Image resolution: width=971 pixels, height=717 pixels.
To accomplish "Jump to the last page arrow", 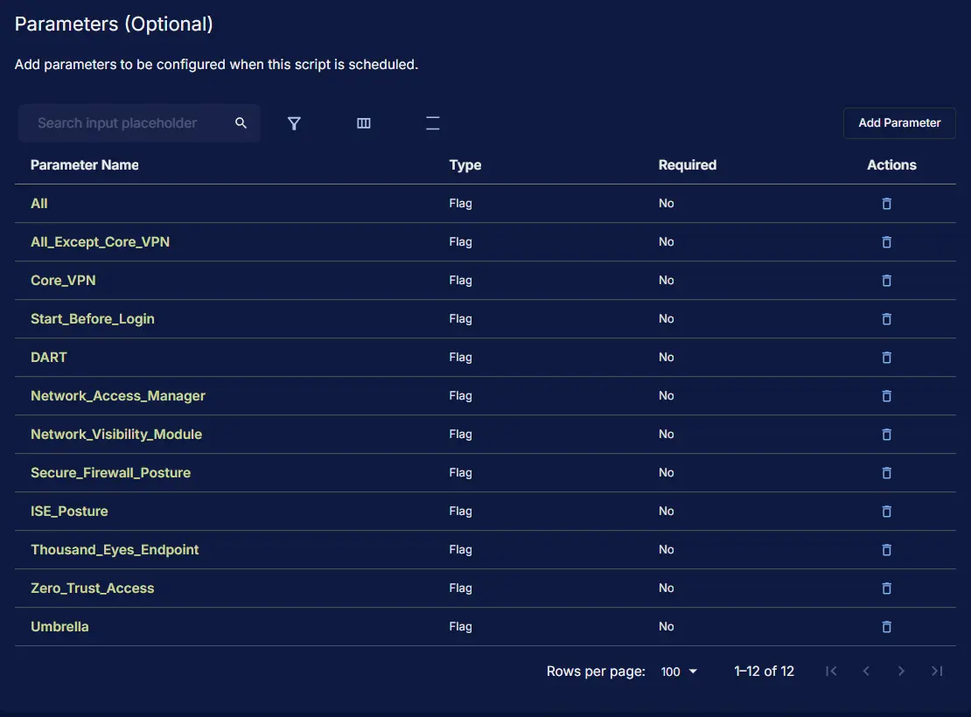I will 937,672.
